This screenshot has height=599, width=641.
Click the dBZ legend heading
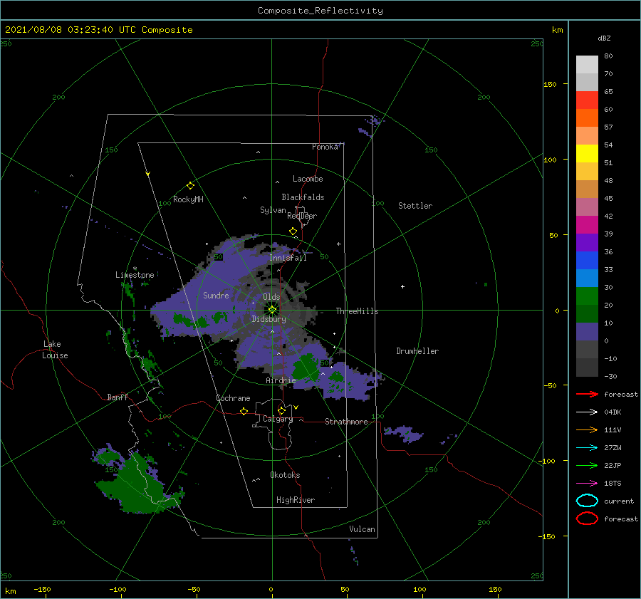pyautogui.click(x=604, y=38)
